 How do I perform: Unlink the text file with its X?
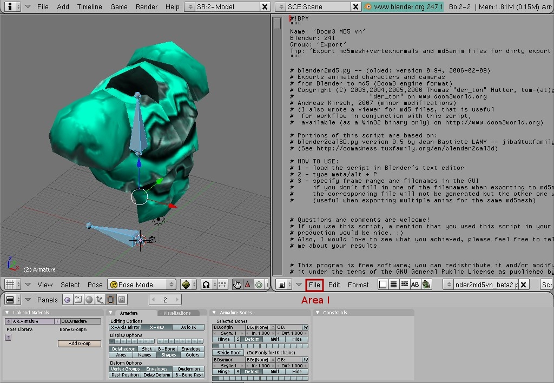[524, 285]
